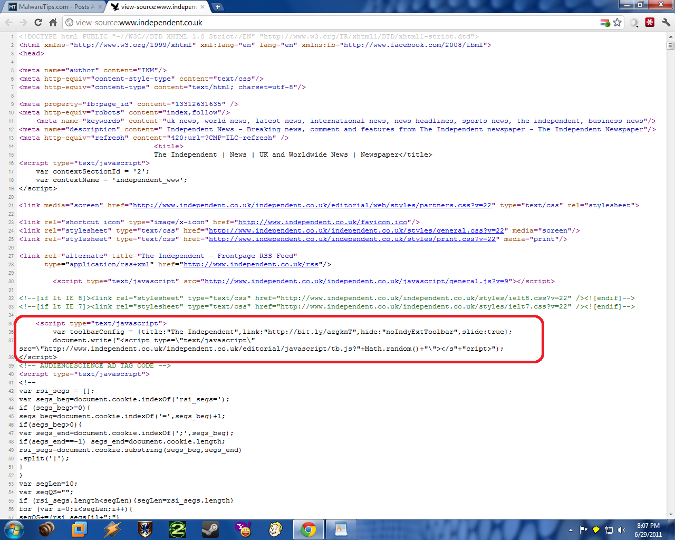Click the "var rsi_segs = [];" line
The height and width of the screenshot is (540, 675).
[x=57, y=391]
